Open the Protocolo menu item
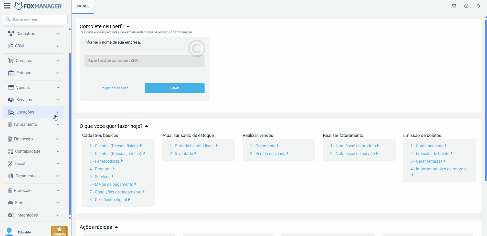 [33, 190]
